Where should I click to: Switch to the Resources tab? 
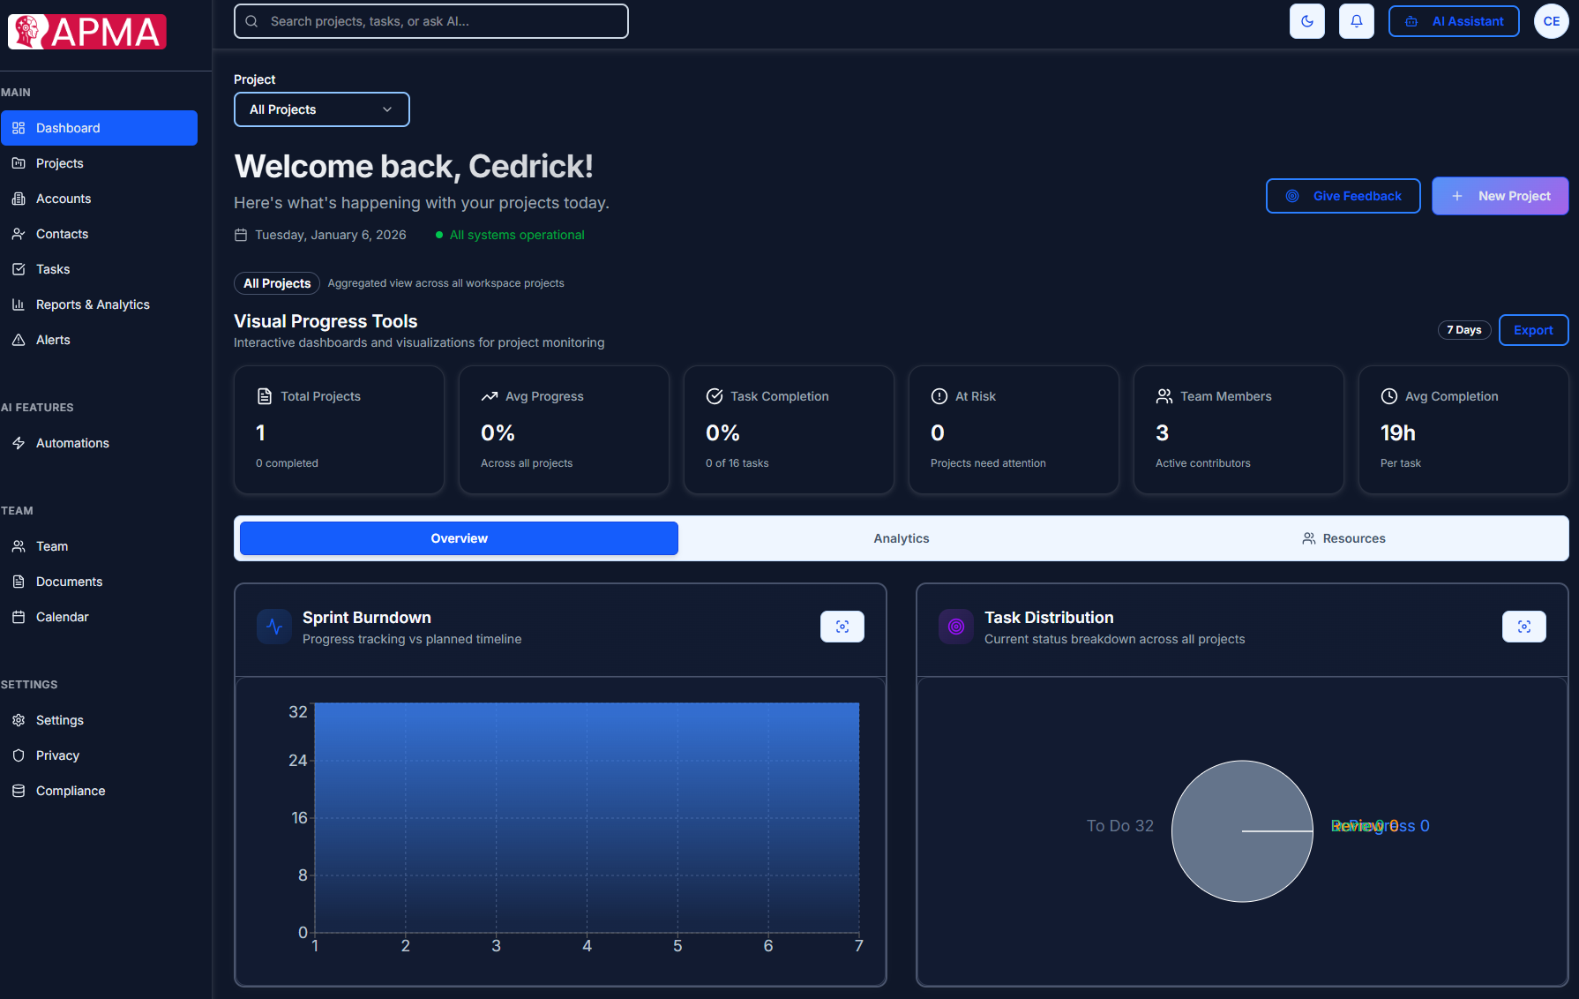coord(1343,537)
